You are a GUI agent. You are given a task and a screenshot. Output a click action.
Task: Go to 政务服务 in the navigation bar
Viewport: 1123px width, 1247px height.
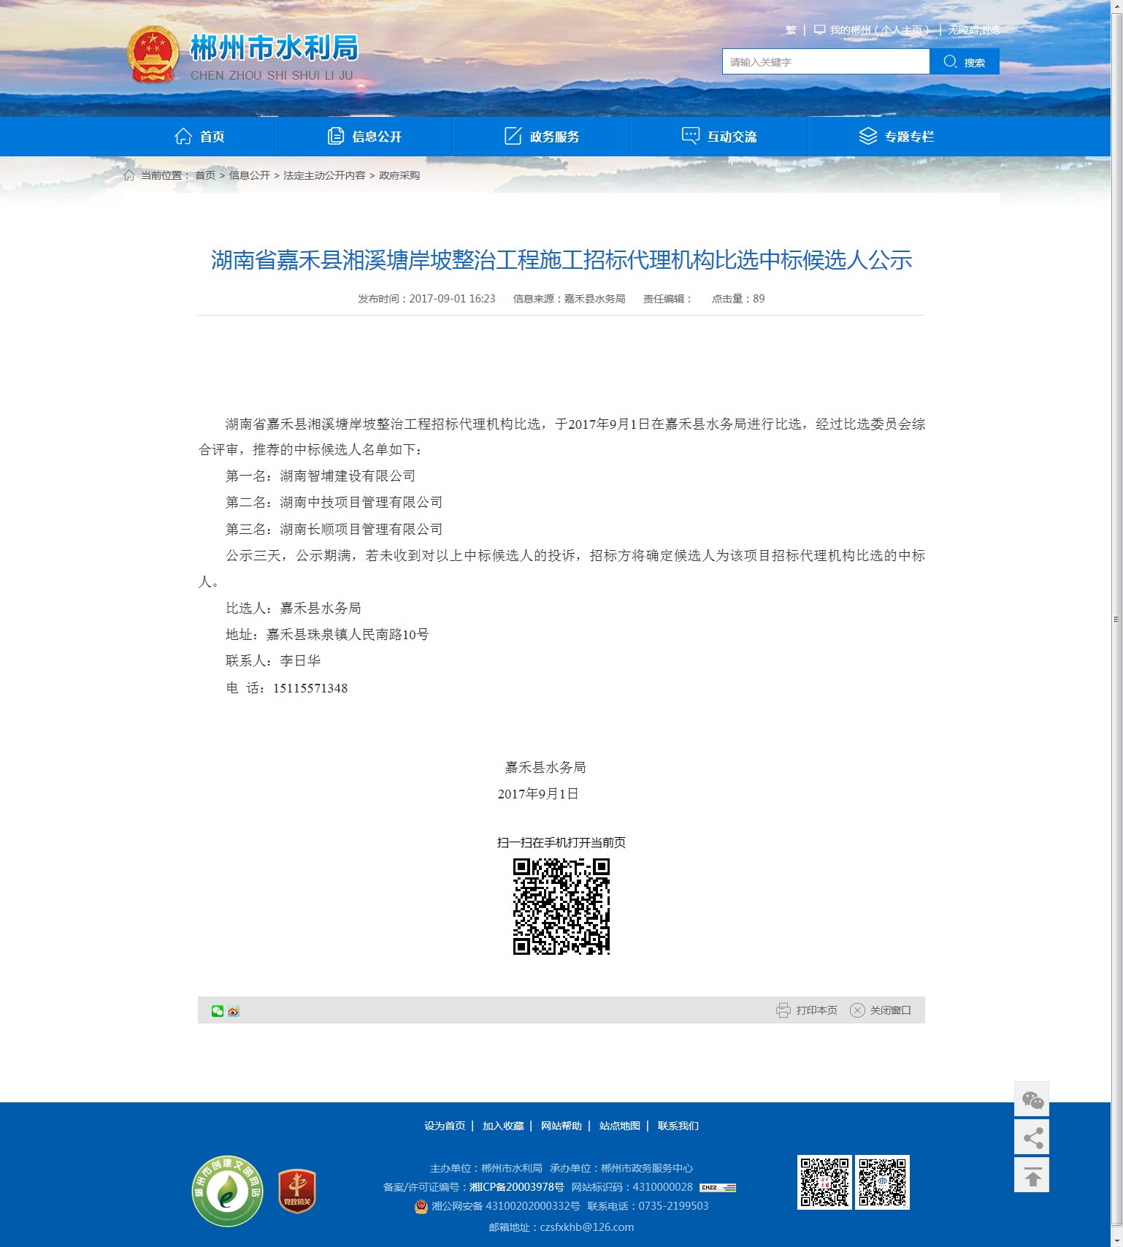[542, 137]
